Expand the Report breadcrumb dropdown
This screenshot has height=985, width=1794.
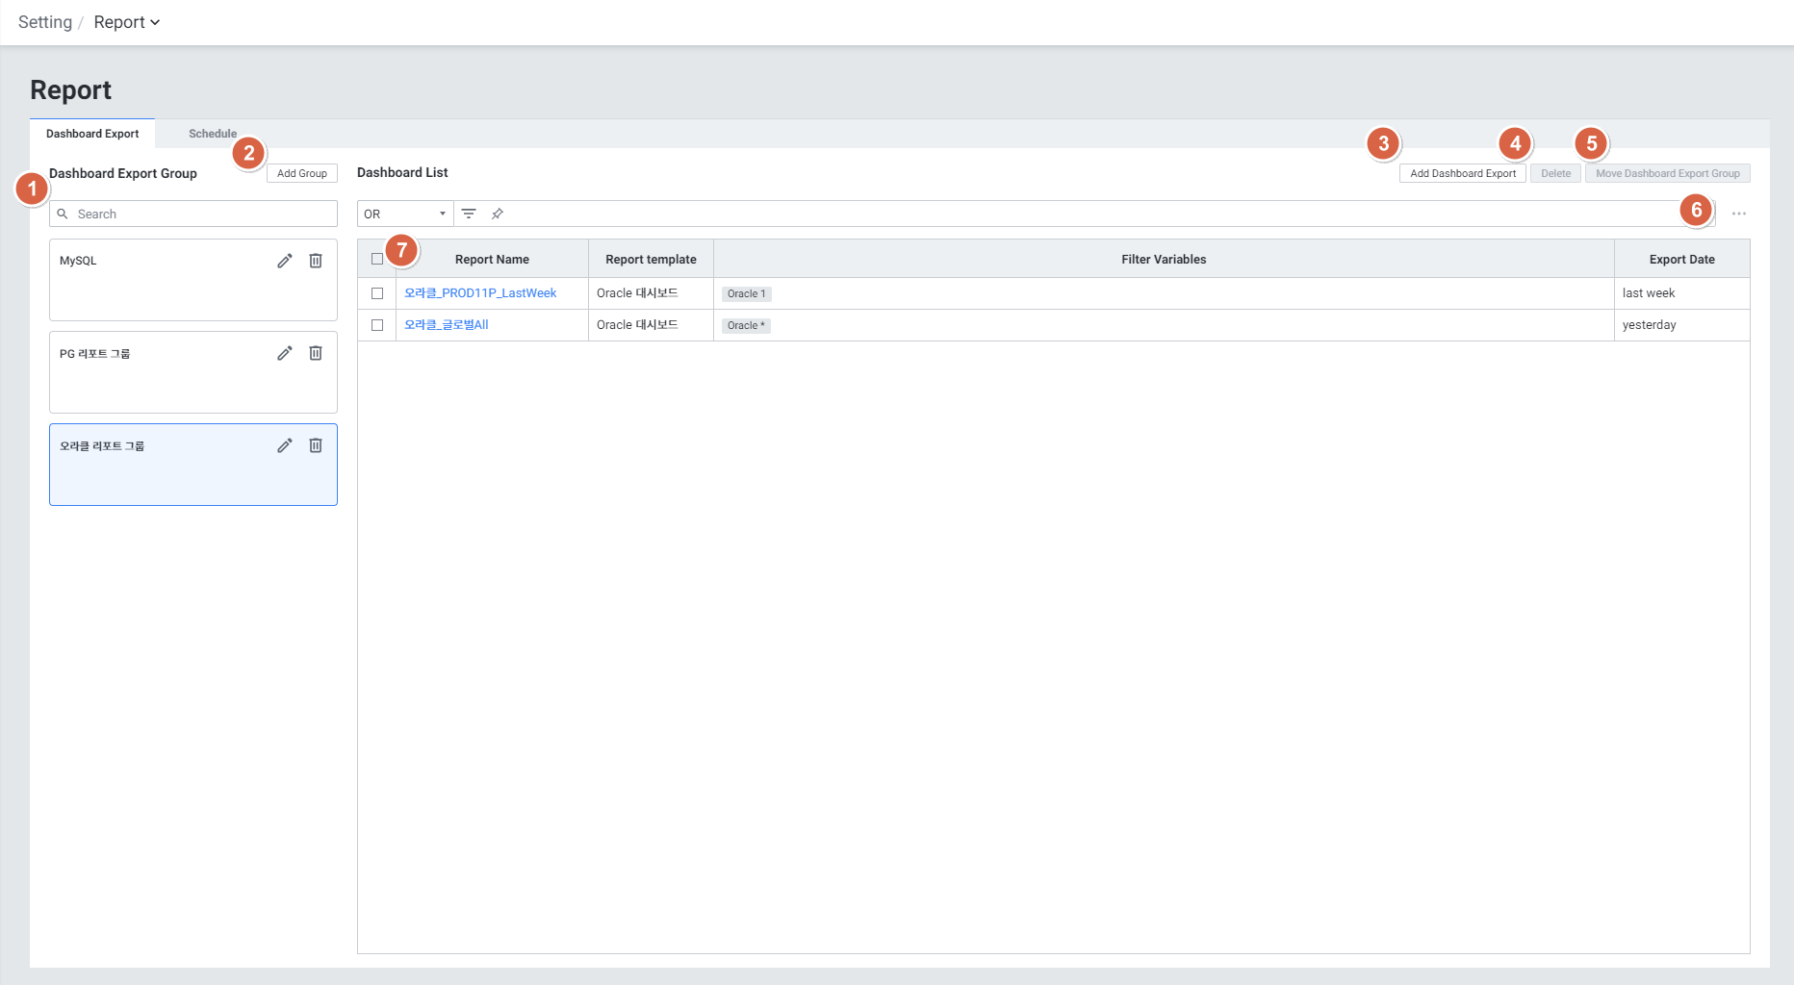[127, 22]
